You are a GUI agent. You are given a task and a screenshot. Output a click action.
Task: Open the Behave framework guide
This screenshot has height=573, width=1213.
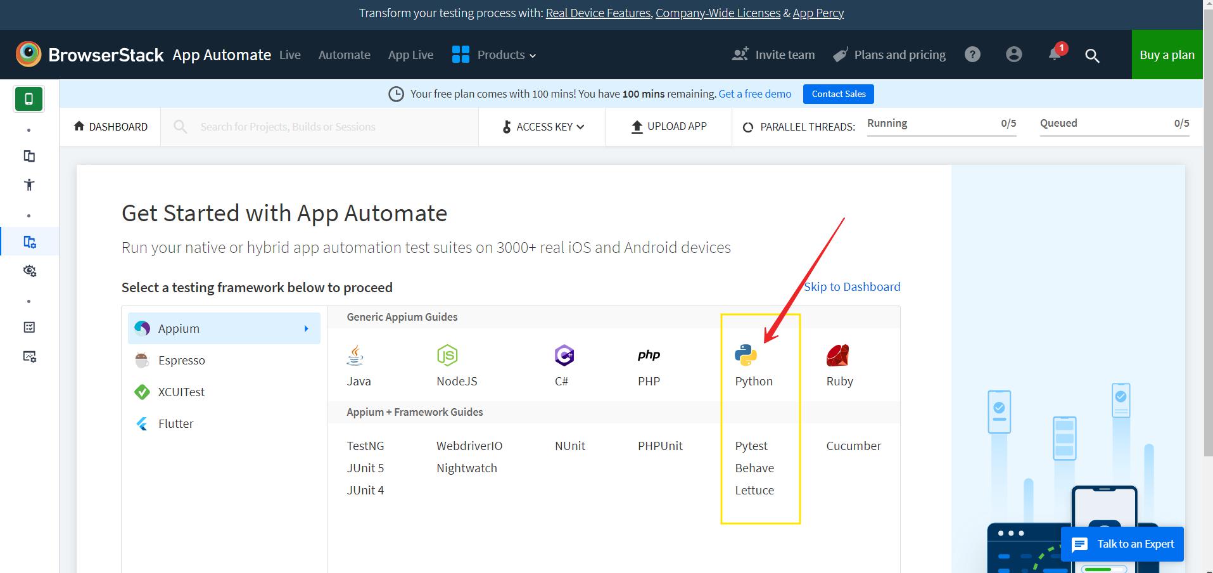(x=754, y=468)
